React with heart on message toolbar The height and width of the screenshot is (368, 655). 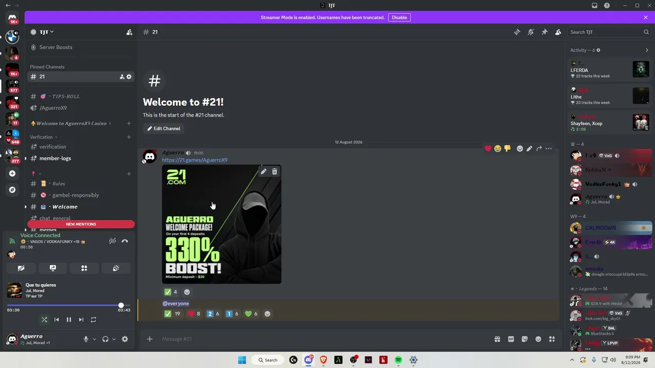(488, 149)
